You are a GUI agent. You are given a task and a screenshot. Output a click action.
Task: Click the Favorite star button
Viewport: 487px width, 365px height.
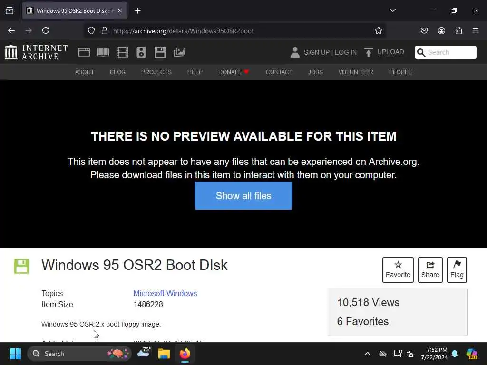398,270
